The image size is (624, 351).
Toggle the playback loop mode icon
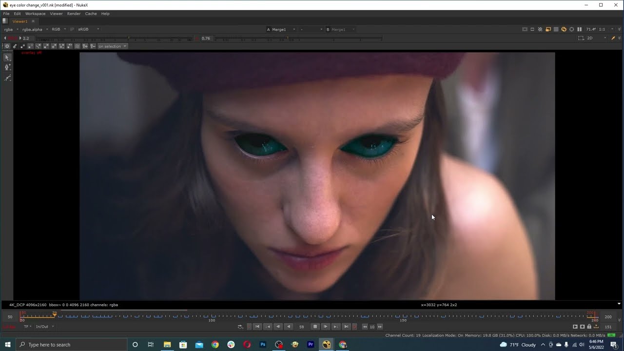(x=240, y=327)
